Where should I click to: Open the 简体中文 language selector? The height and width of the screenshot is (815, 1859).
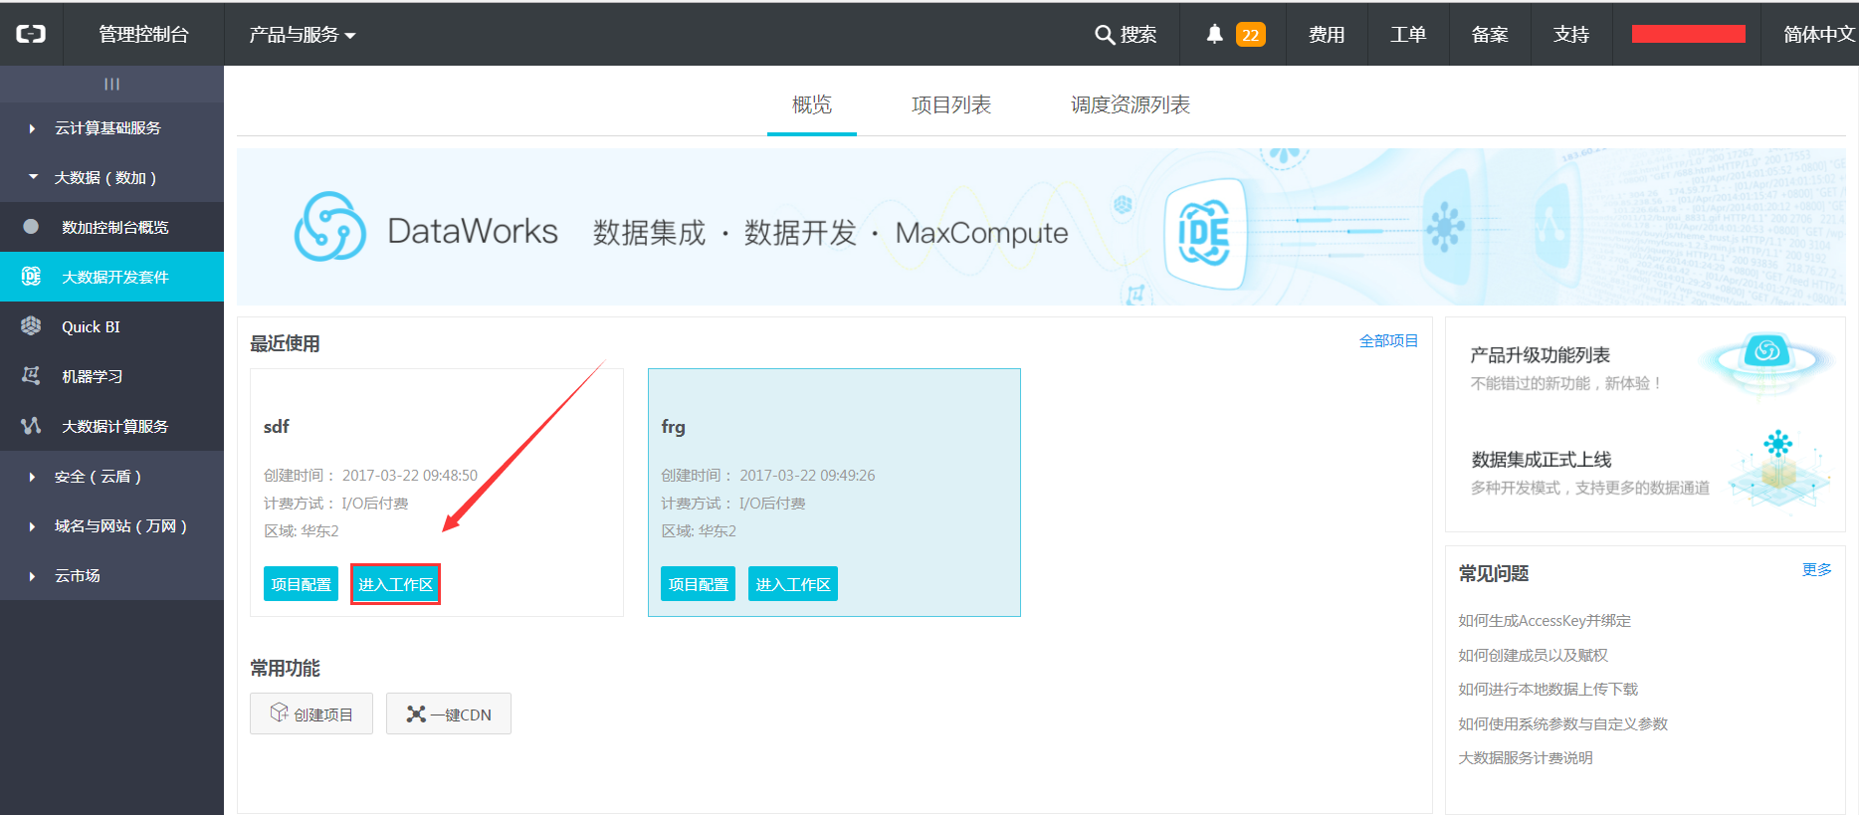(1819, 35)
